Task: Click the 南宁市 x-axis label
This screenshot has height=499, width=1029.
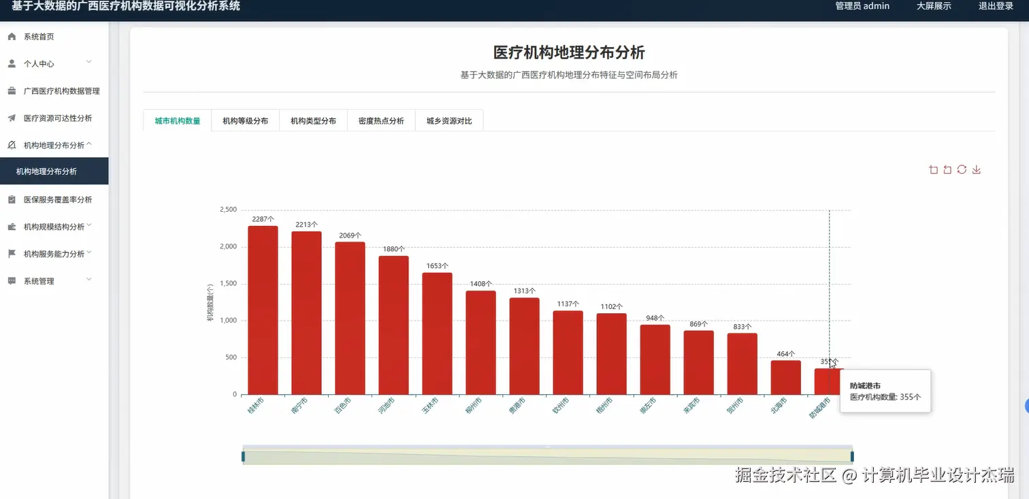Action: coord(299,405)
